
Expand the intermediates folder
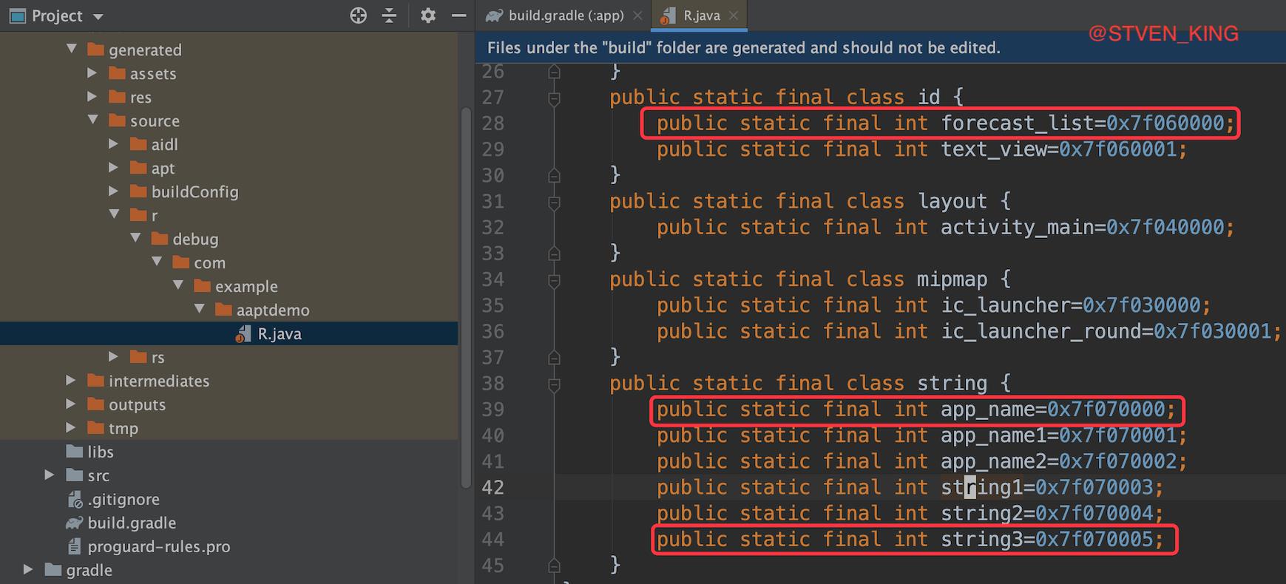(71, 381)
